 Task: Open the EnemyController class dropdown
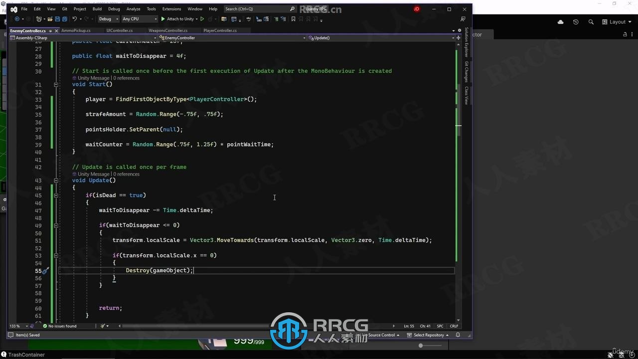pyautogui.click(x=232, y=38)
